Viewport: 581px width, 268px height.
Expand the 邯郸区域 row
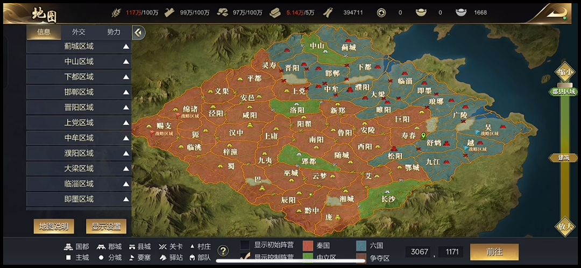pyautogui.click(x=79, y=92)
